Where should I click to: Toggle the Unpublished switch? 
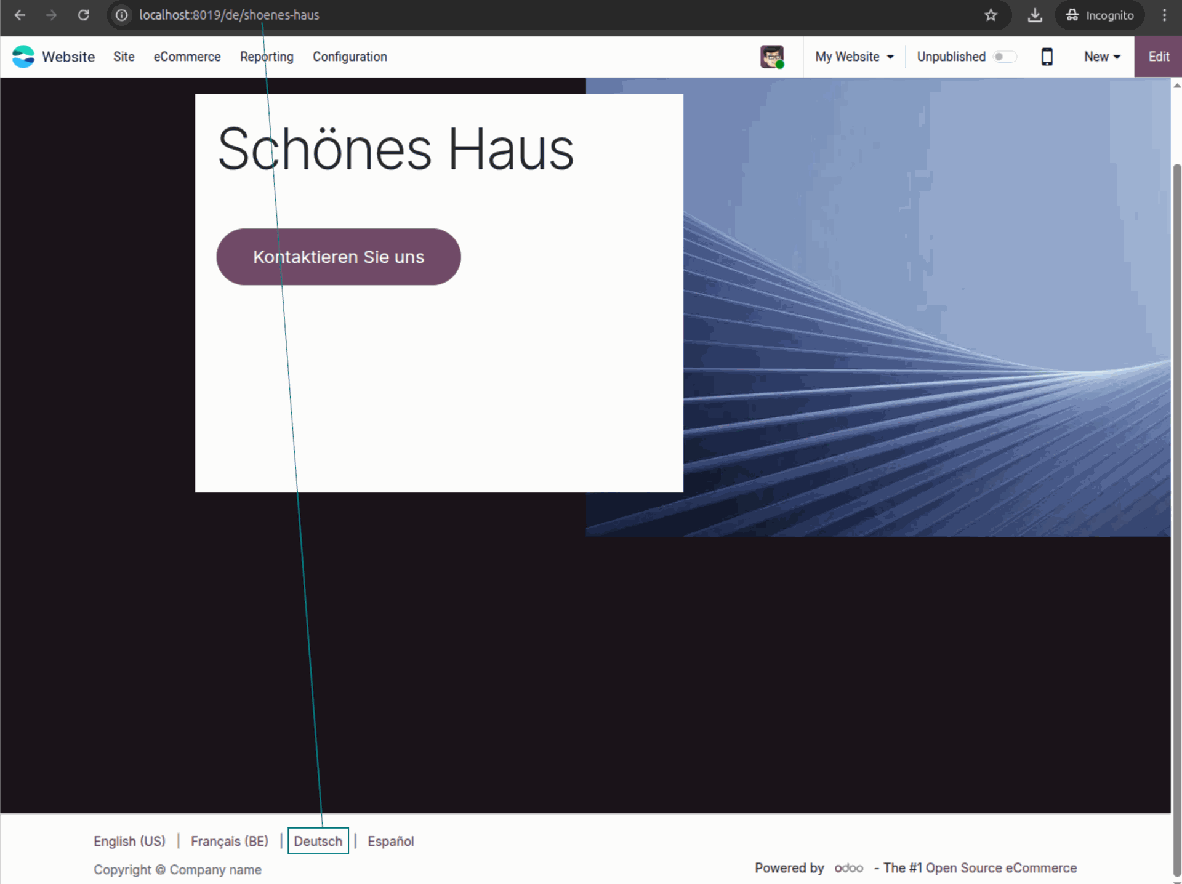pos(1004,57)
